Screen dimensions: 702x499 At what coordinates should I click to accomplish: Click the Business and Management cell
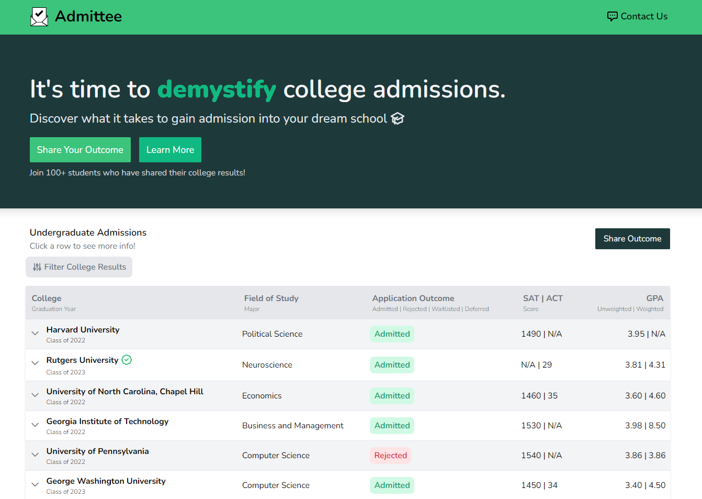tap(293, 426)
